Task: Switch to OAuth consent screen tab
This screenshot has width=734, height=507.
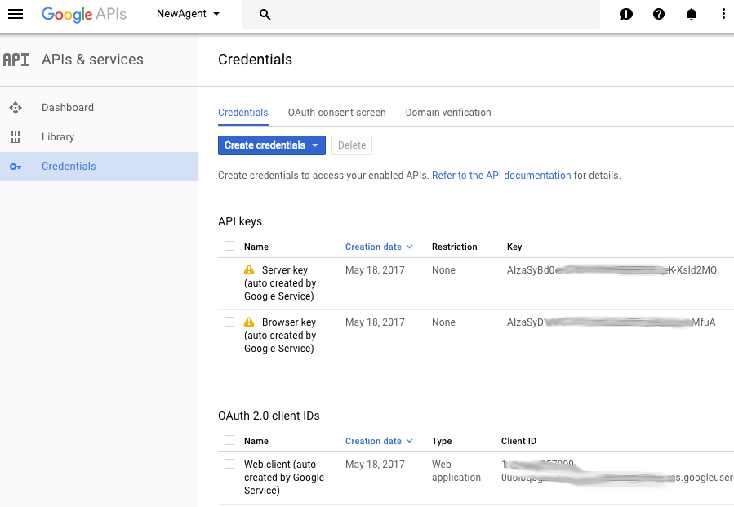Action: (336, 113)
